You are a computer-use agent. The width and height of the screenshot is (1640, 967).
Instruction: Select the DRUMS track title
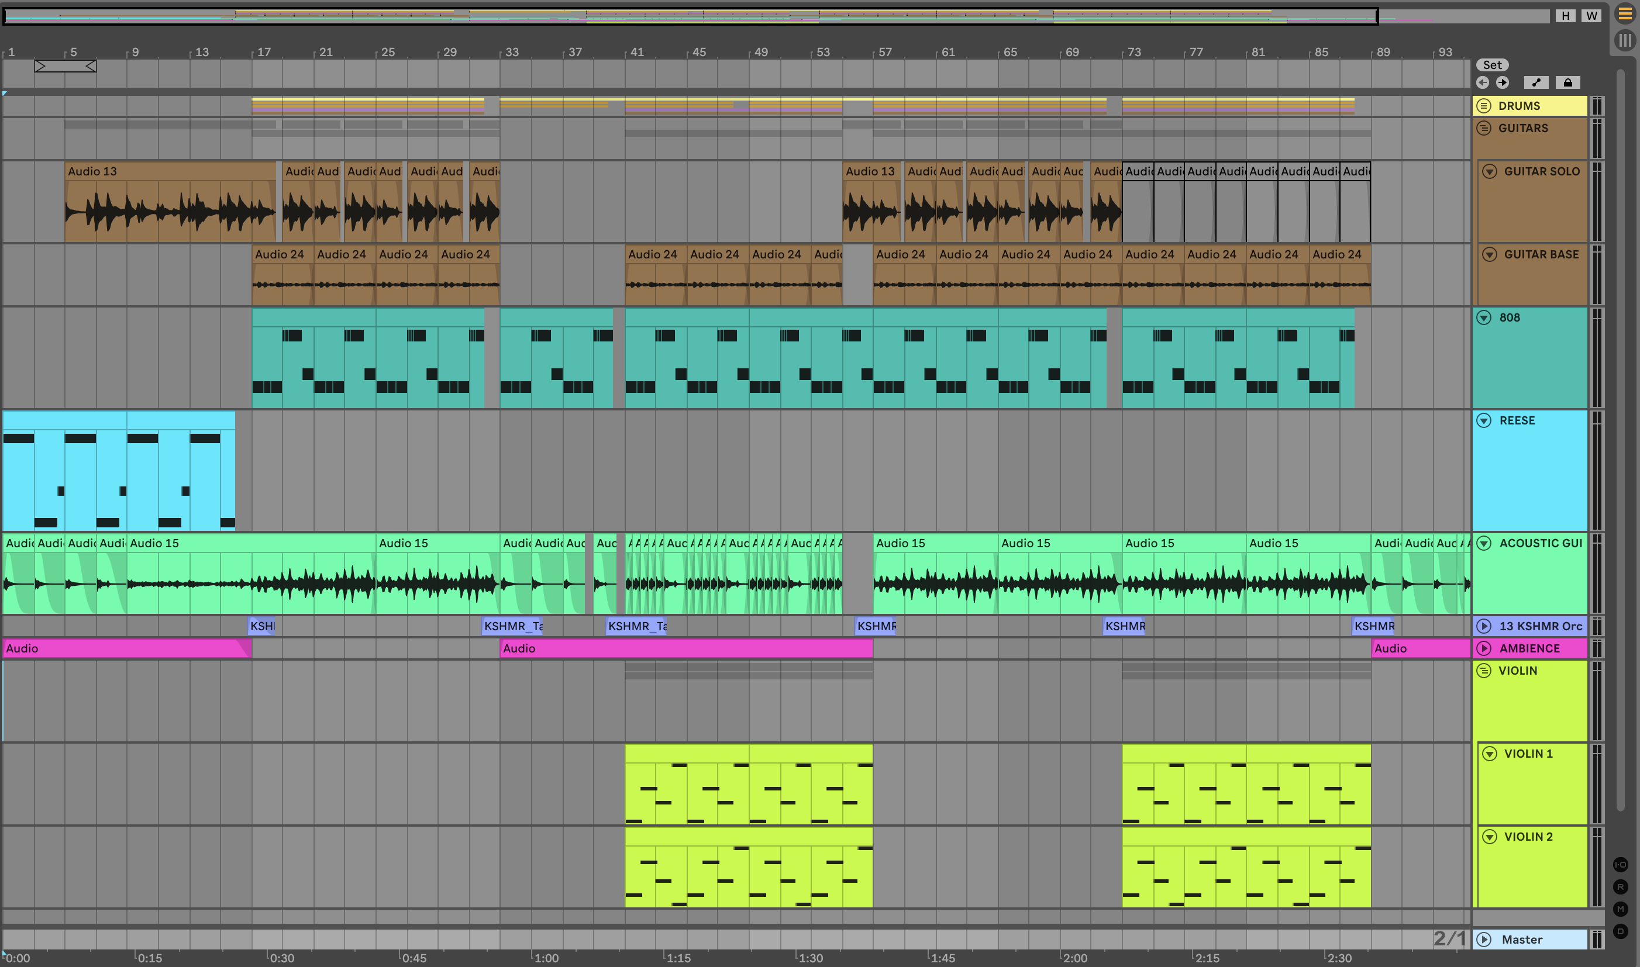tap(1519, 106)
